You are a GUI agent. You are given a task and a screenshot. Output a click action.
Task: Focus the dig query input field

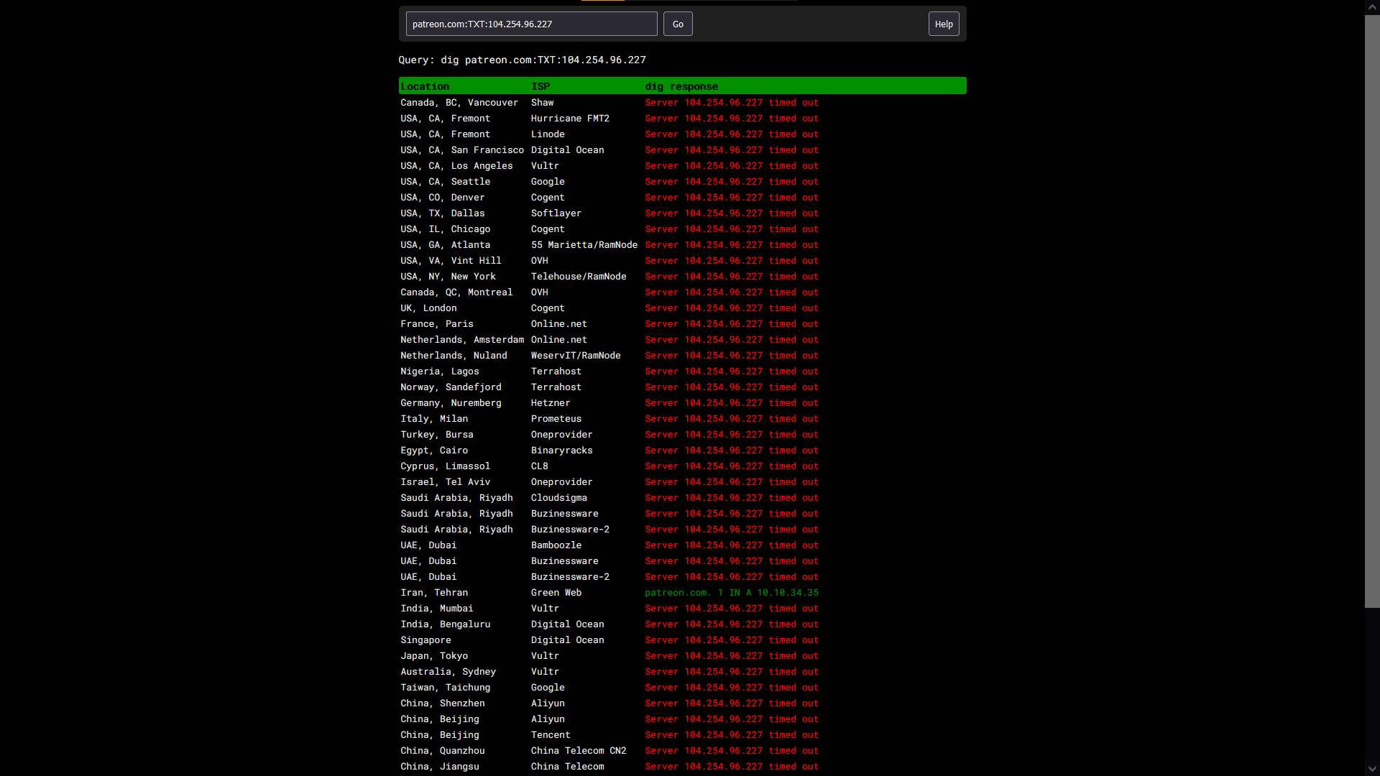coord(530,24)
